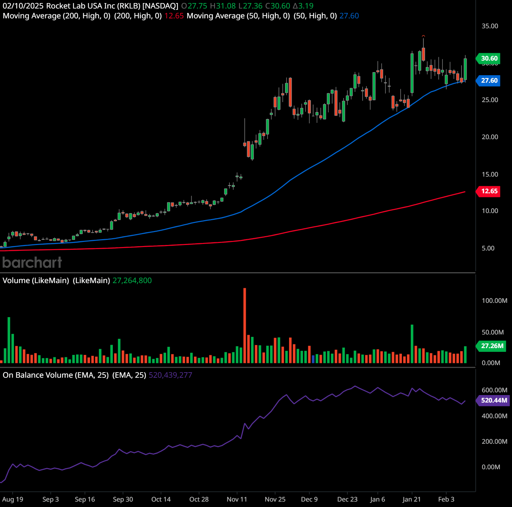Click the 5.00 price axis label
512x507 pixels.
(x=488, y=248)
